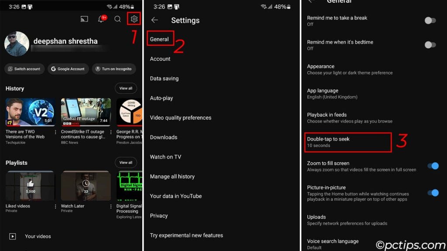447x251 pixels.
Task: Tap the Cast icon at the top
Action: tap(84, 19)
